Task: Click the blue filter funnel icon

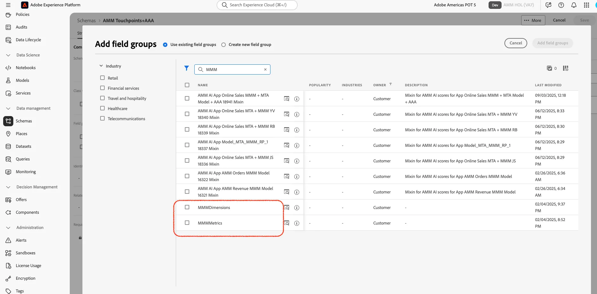Action: [x=186, y=68]
